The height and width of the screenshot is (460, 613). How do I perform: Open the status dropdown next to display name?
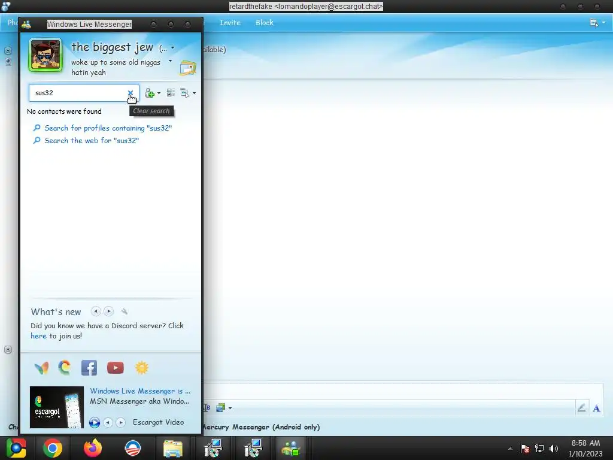(x=173, y=48)
